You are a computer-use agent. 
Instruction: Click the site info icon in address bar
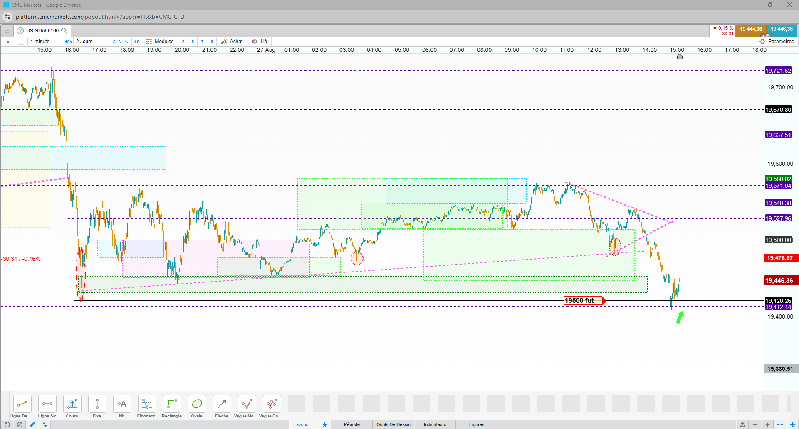[x=7, y=17]
